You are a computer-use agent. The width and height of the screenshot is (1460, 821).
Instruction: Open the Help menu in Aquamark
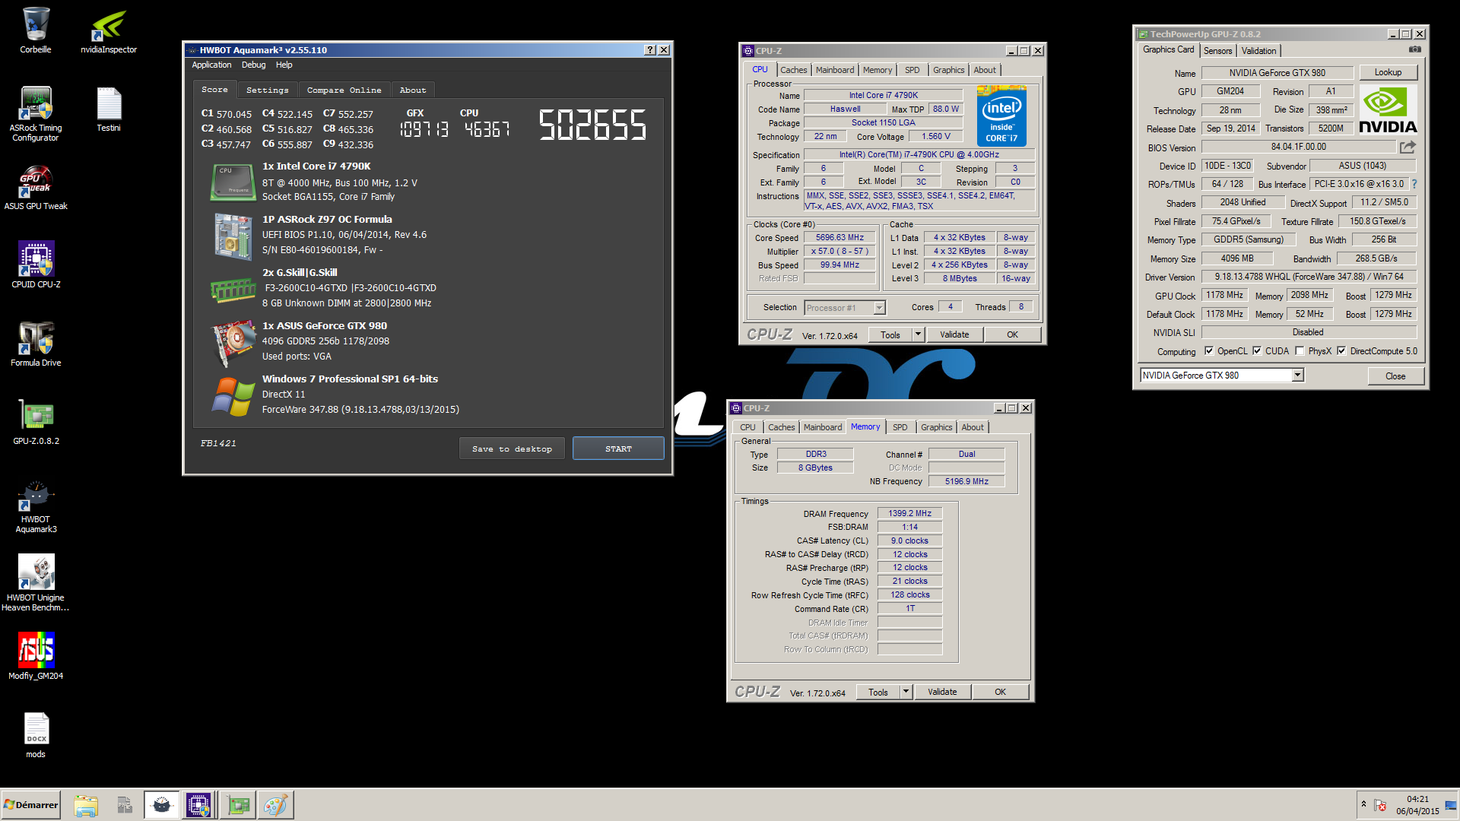pos(284,65)
